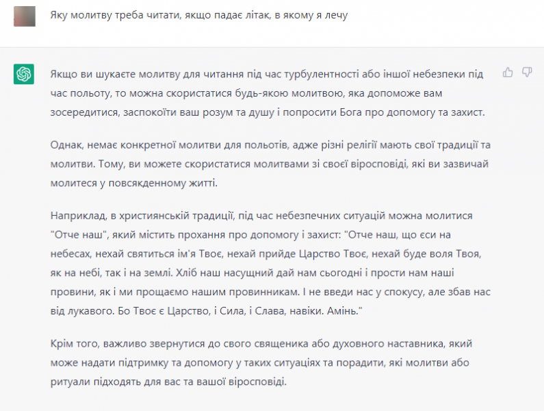Screen dimensions: 544x411
Task: Click the blurred user avatar
Action: pyautogui.click(x=24, y=16)
